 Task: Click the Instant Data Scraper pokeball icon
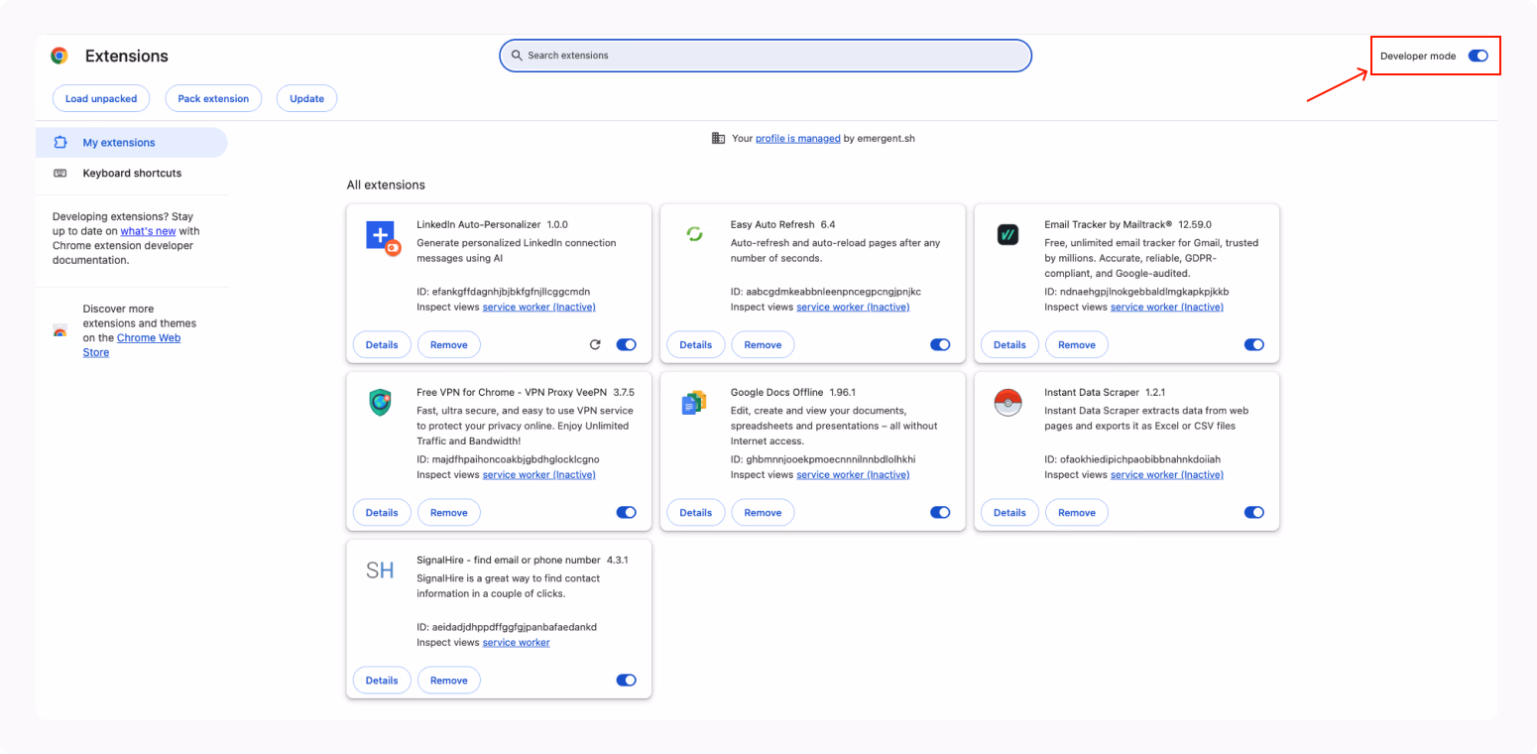tap(1007, 403)
